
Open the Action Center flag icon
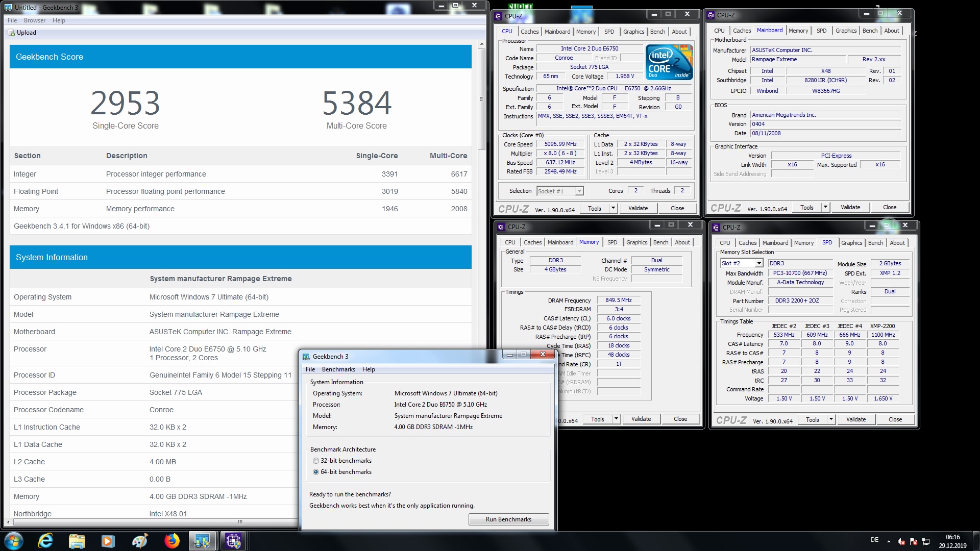914,541
